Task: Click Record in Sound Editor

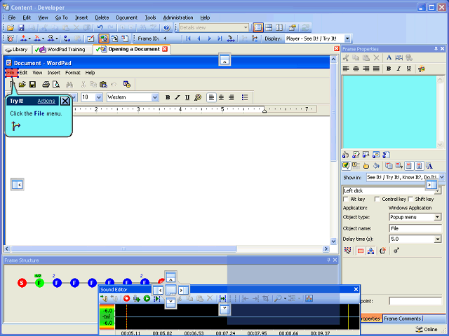Action: [126, 299]
